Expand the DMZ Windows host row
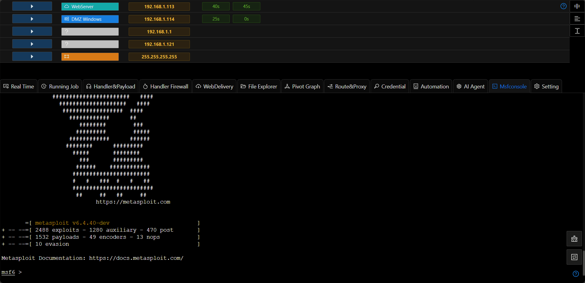The height and width of the screenshot is (283, 585). (32, 19)
